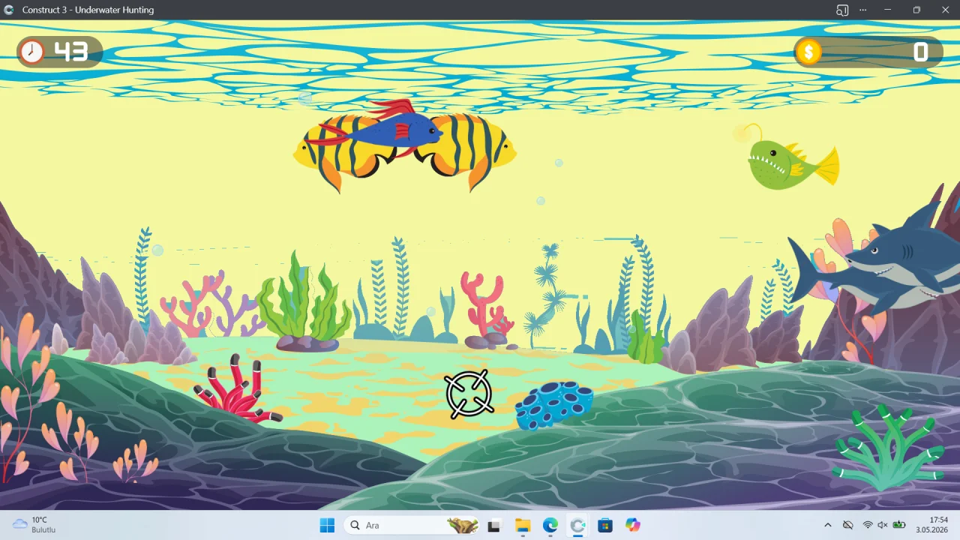This screenshot has width=960, height=540.
Task: Minimize the Construct 3 window
Action: 888,10
